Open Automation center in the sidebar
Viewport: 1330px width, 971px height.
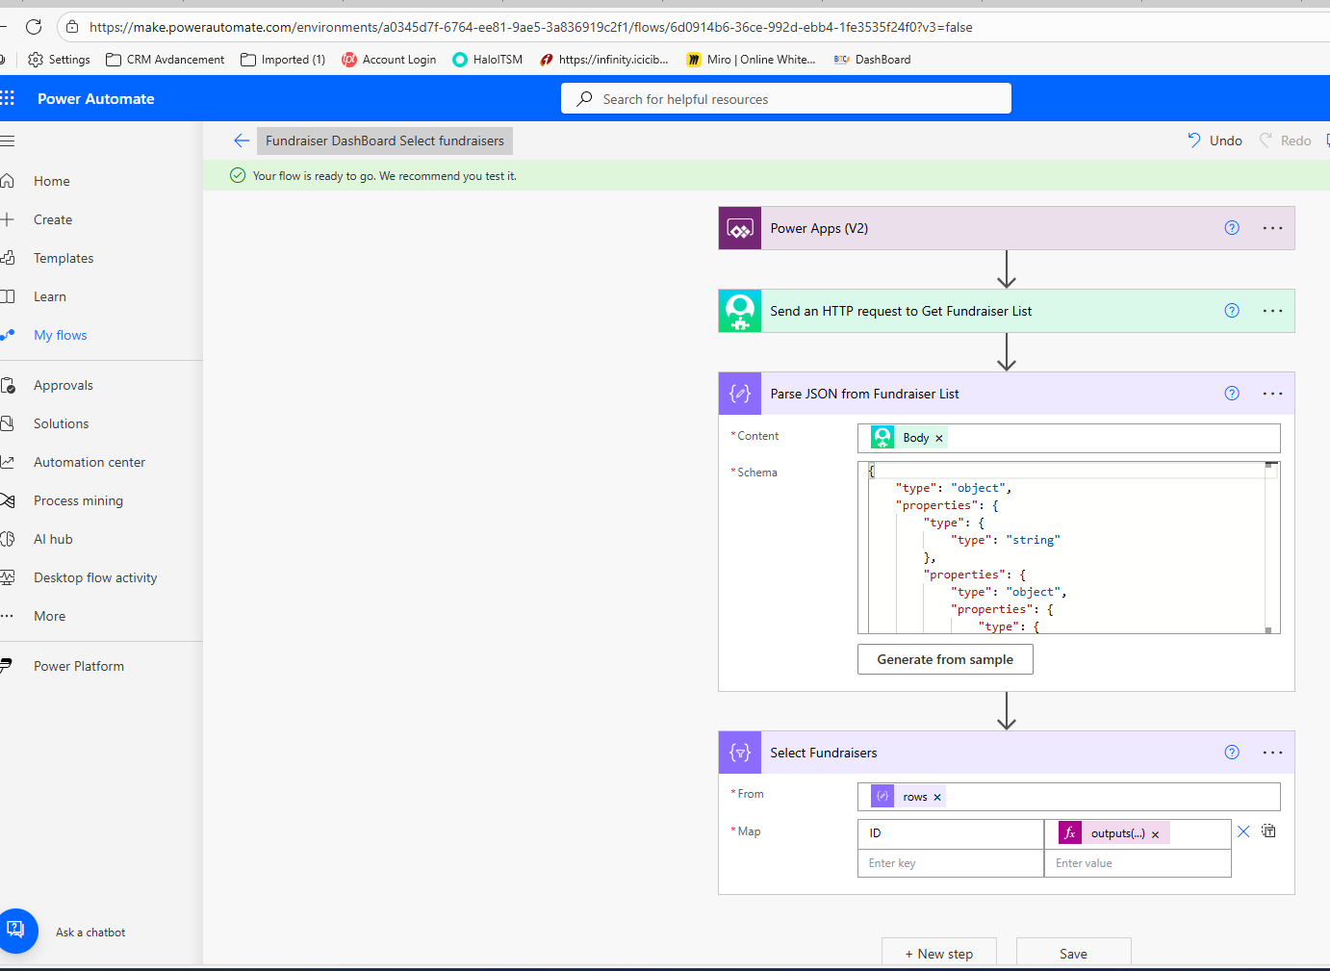pos(90,462)
